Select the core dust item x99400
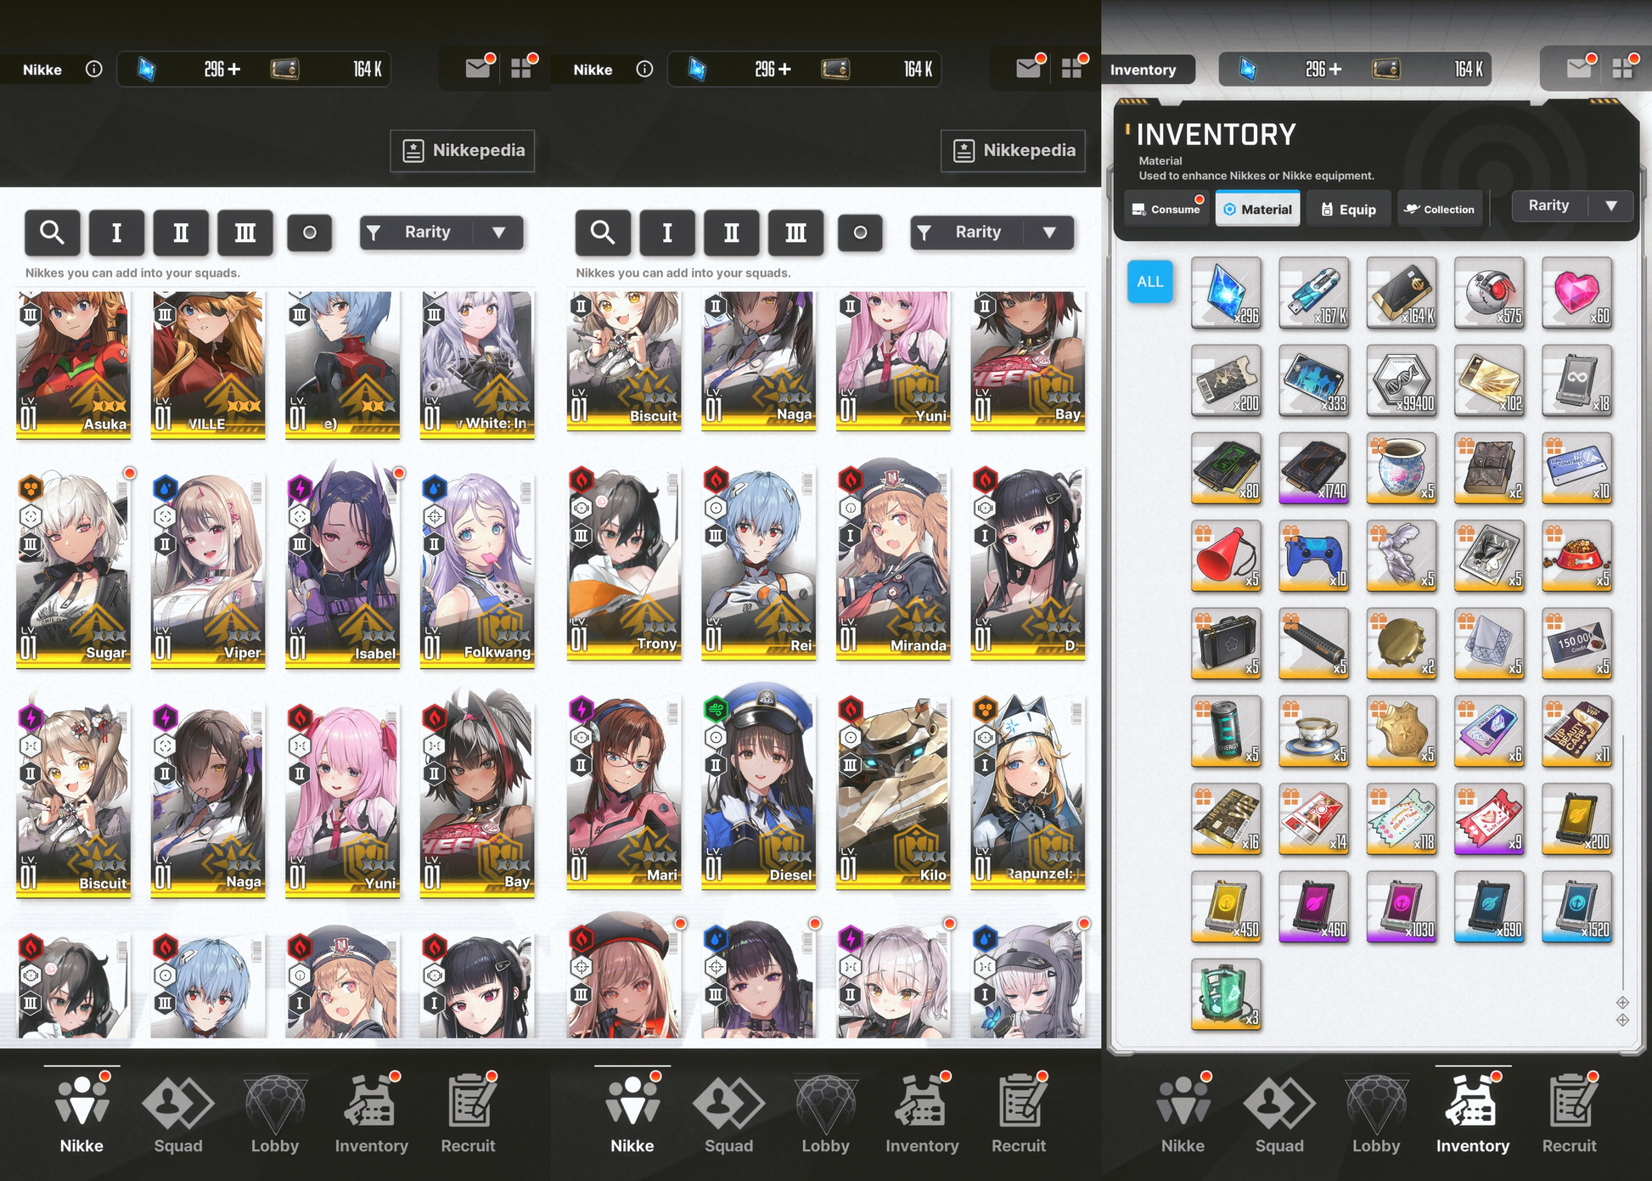Screen dimensions: 1652x1181 click(1402, 380)
